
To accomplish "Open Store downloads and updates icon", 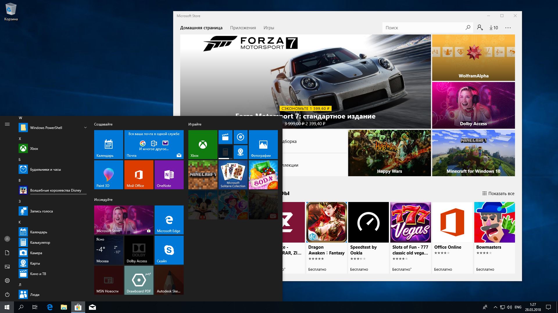I will (493, 28).
